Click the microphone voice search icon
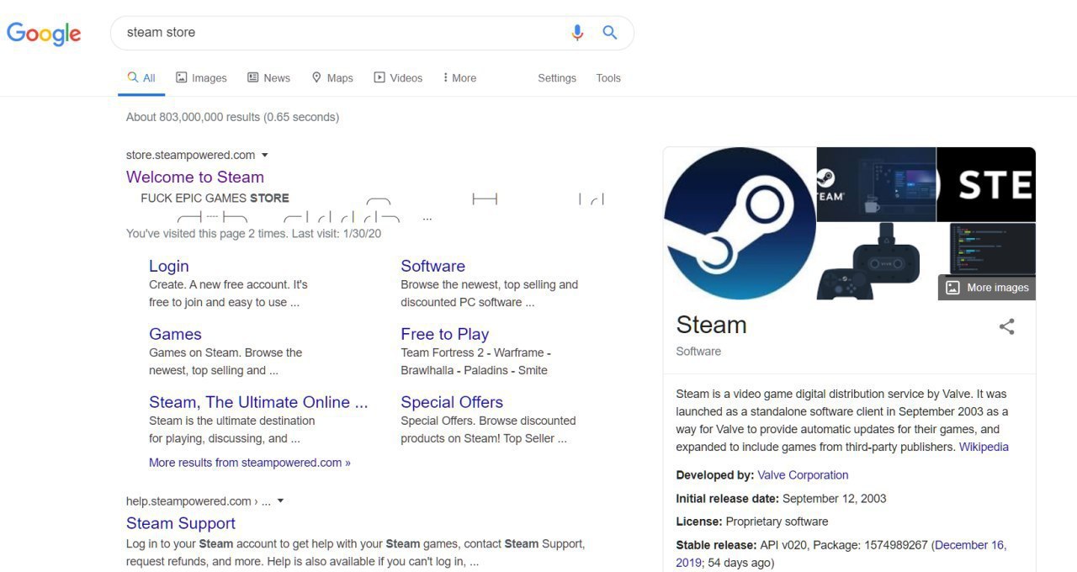The image size is (1077, 572). click(x=577, y=33)
